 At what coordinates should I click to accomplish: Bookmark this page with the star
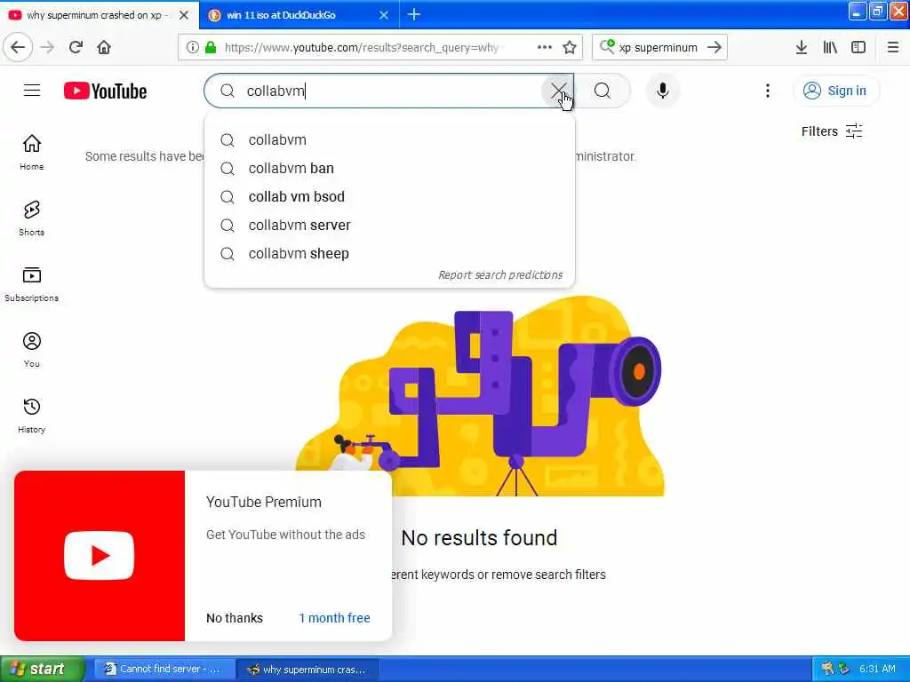tap(570, 47)
